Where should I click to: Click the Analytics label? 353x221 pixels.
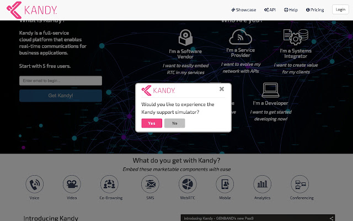263,198
